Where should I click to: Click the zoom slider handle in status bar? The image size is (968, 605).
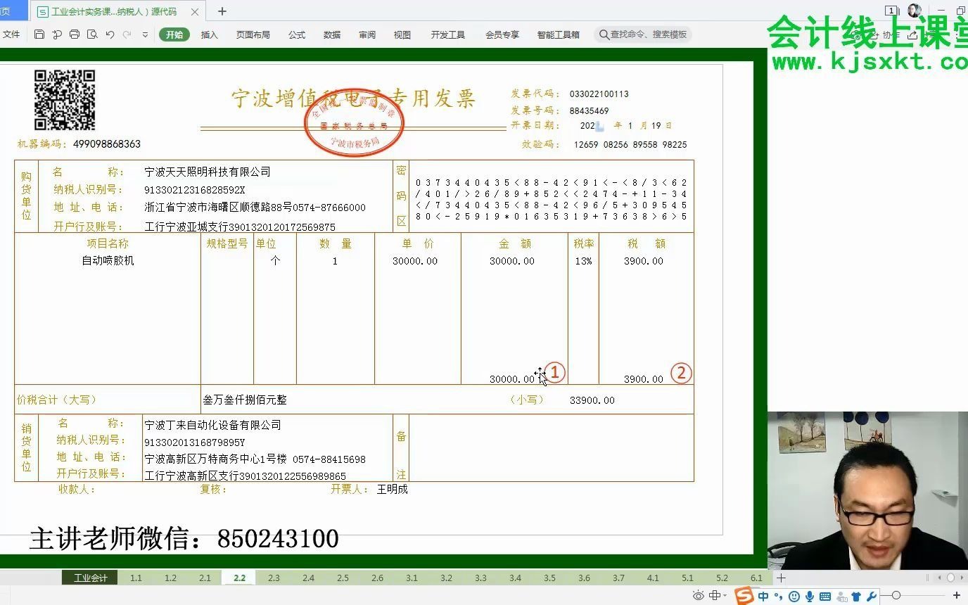click(x=896, y=596)
